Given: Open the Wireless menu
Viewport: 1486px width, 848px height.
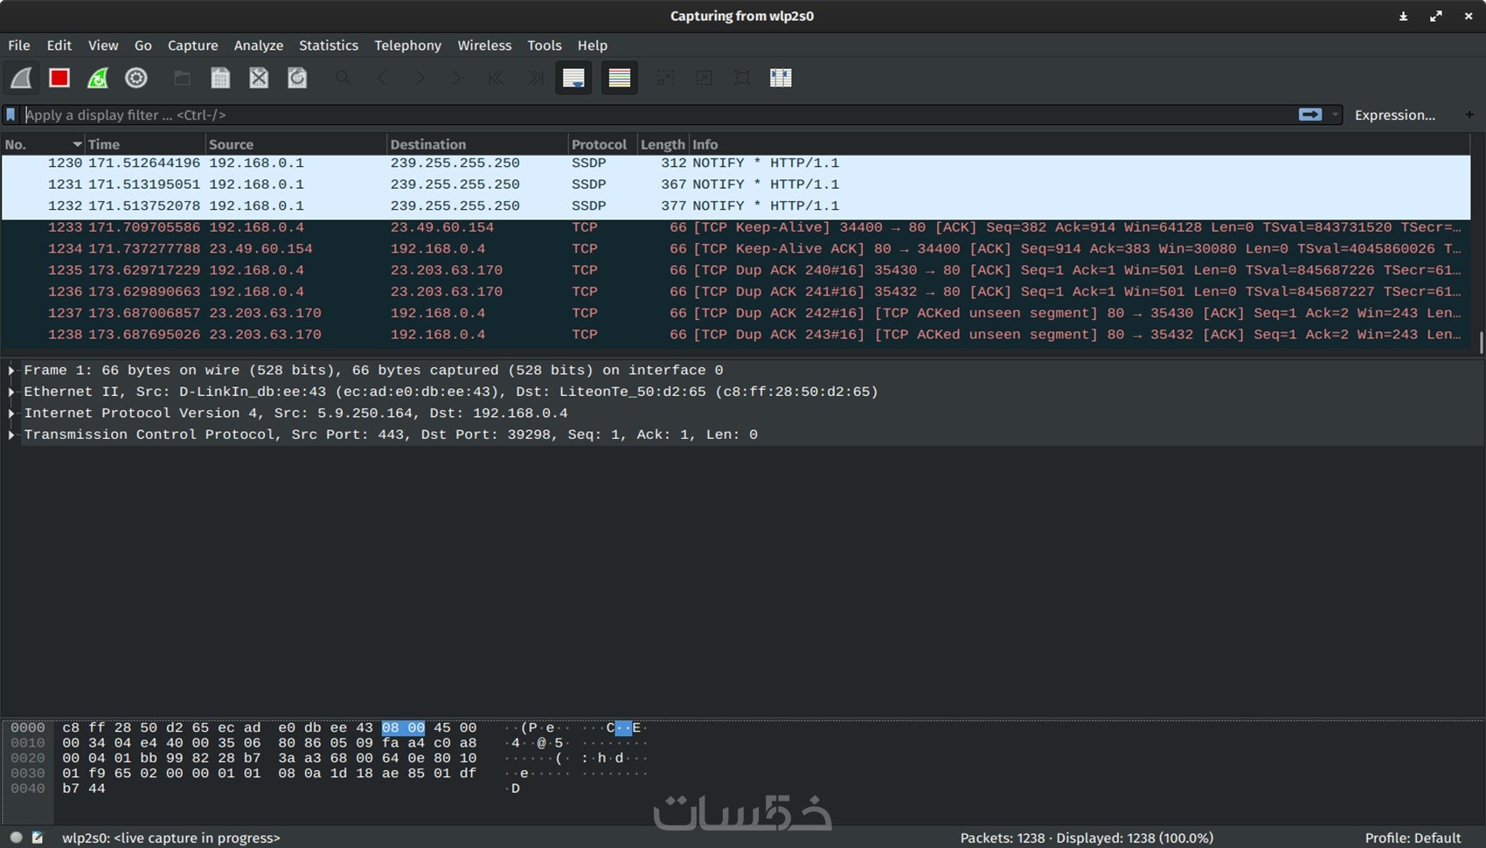Looking at the screenshot, I should click(x=484, y=45).
